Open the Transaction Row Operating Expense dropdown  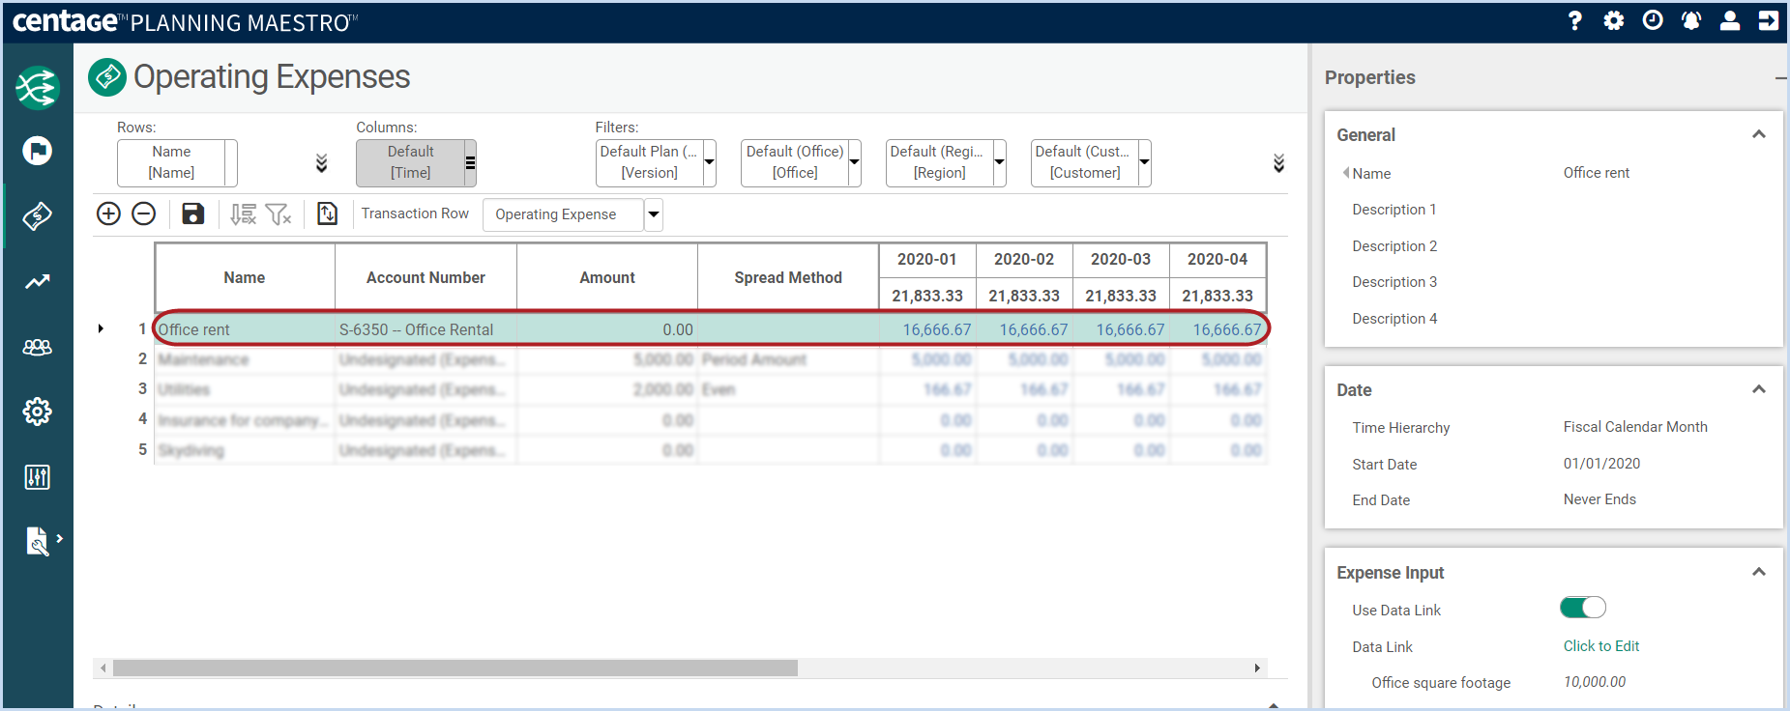click(654, 214)
